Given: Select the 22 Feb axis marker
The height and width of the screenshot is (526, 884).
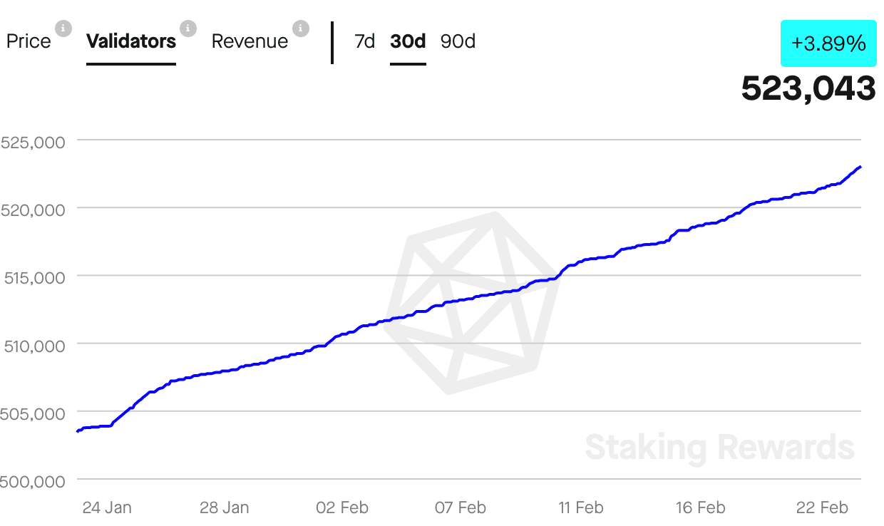Looking at the screenshot, I should [x=823, y=507].
